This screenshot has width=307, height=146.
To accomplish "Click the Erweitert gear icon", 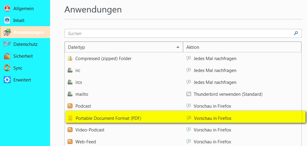I will 7,80.
